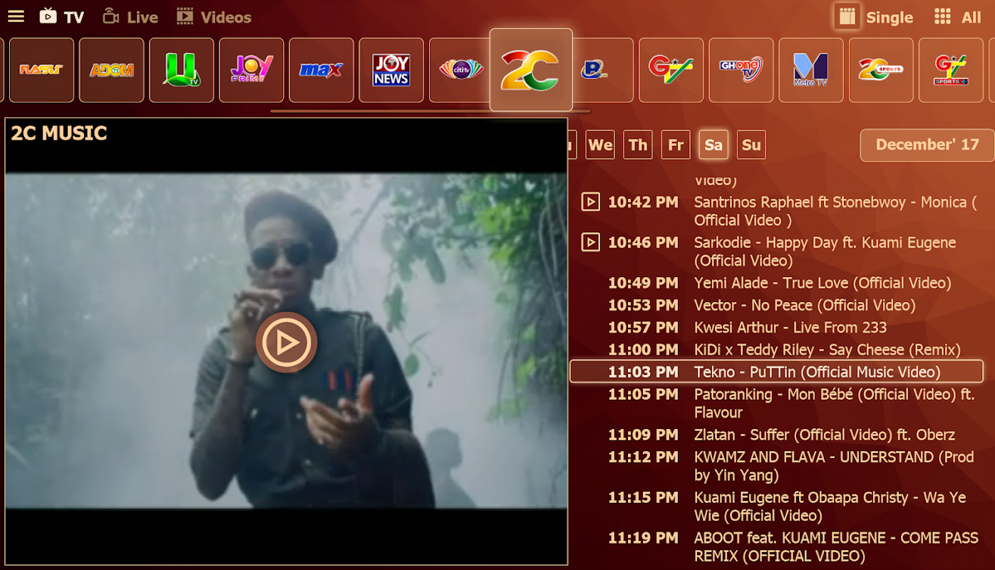Click the 2C MUSIC channel title
This screenshot has width=995, height=570.
(59, 133)
